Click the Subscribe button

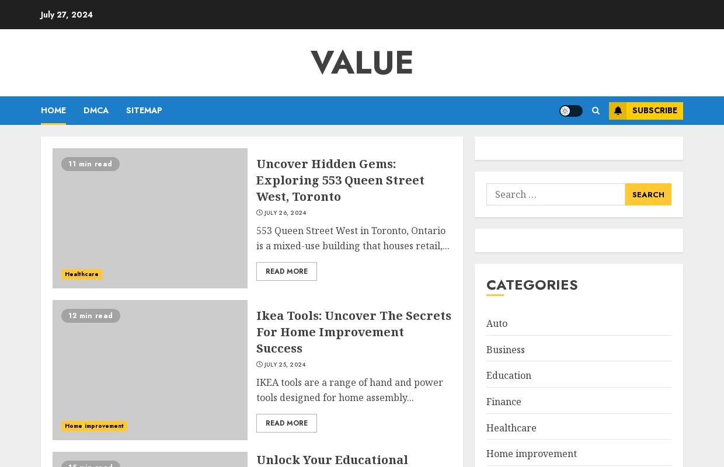pyautogui.click(x=646, y=111)
